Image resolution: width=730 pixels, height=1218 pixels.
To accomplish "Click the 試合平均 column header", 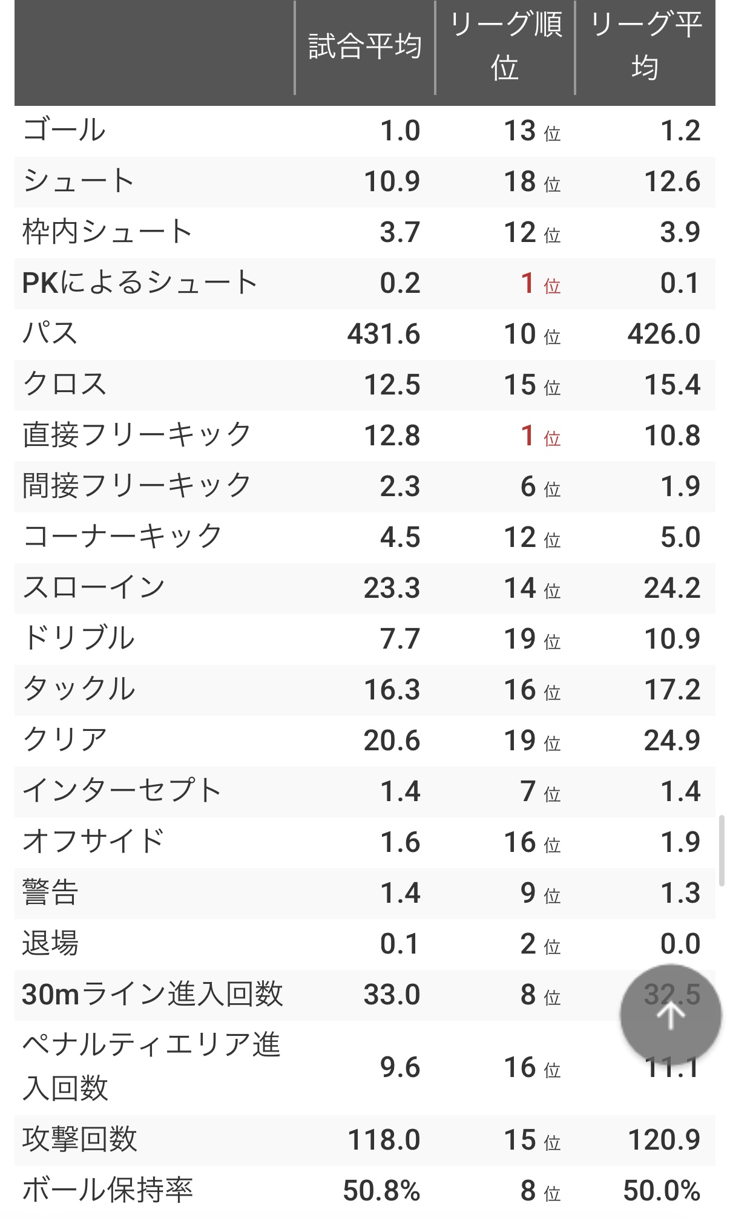I will tap(364, 47).
